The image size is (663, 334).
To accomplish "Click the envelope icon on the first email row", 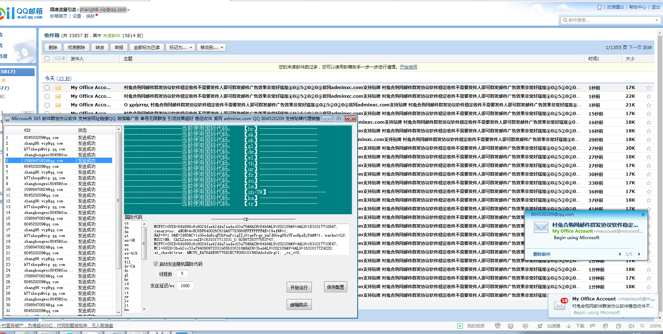I will [x=58, y=87].
